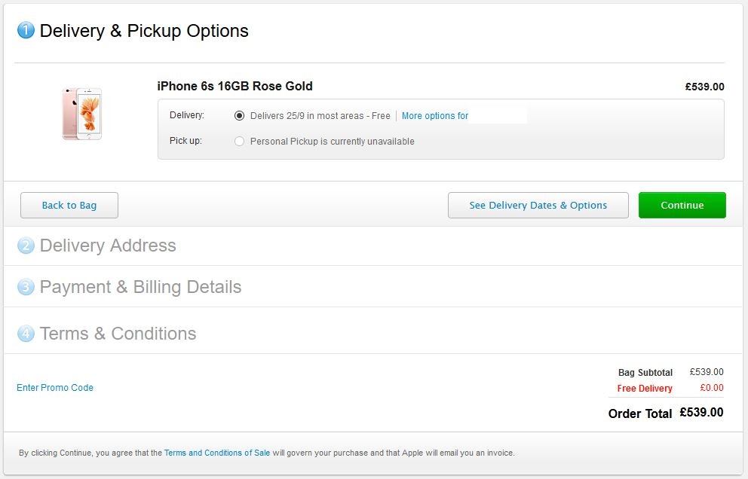Image resolution: width=748 pixels, height=479 pixels.
Task: Expand the Terms & Conditions section
Action: [x=118, y=334]
